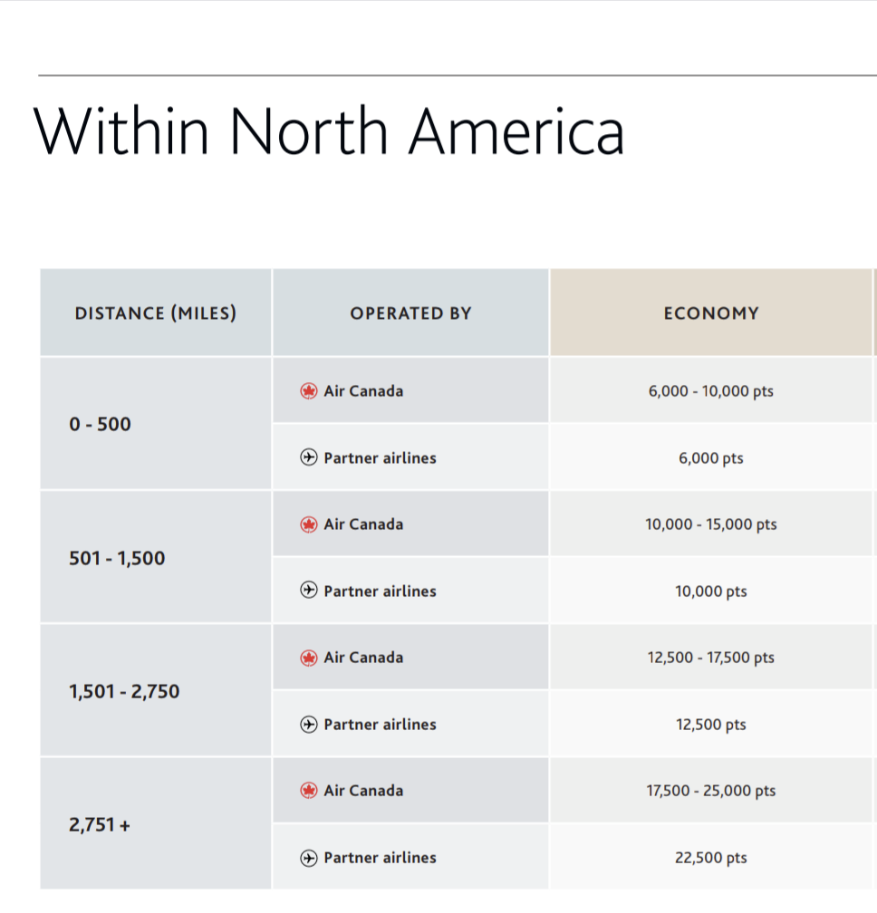
Task: Click the ECONOMY column header
Action: tap(711, 313)
